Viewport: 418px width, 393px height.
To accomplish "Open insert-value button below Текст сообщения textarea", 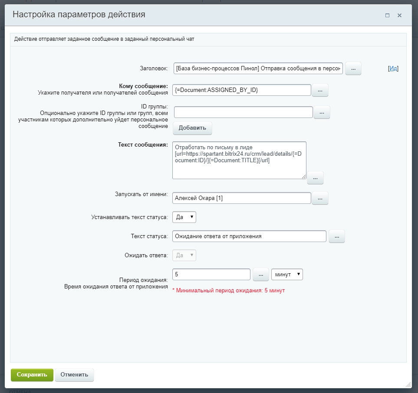I will click(x=315, y=178).
